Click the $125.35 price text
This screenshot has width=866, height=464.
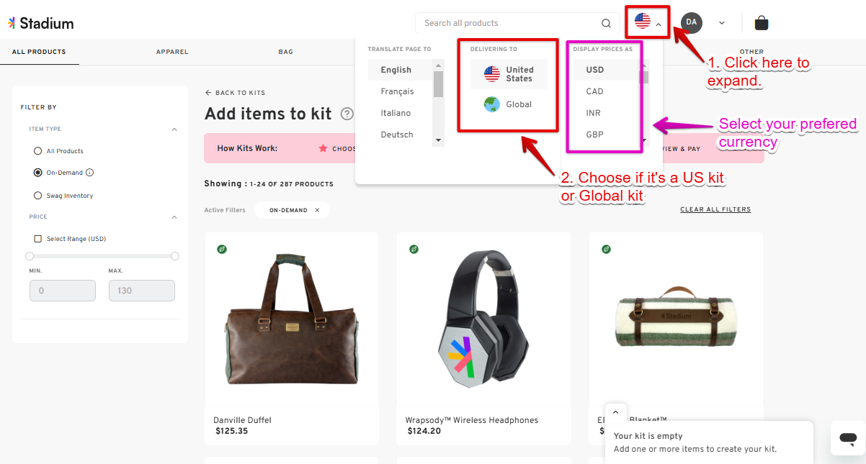232,432
